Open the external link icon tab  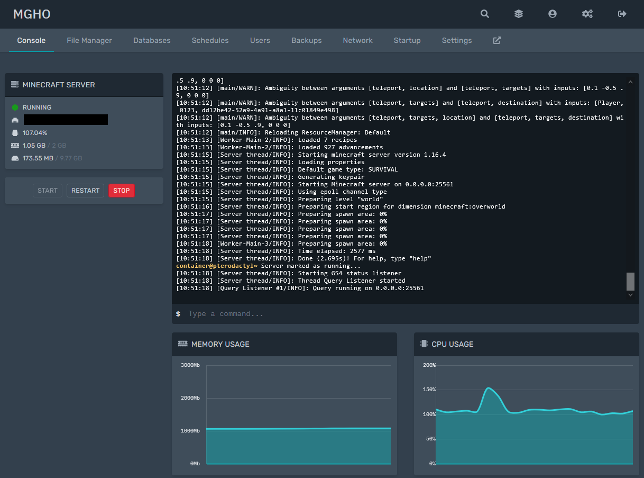click(x=497, y=40)
